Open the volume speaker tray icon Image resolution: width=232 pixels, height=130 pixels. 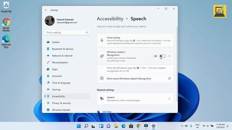pos(208,126)
